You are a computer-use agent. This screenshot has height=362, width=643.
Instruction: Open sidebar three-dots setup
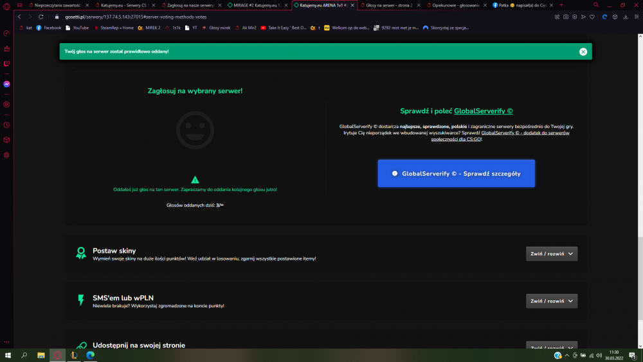(6, 341)
